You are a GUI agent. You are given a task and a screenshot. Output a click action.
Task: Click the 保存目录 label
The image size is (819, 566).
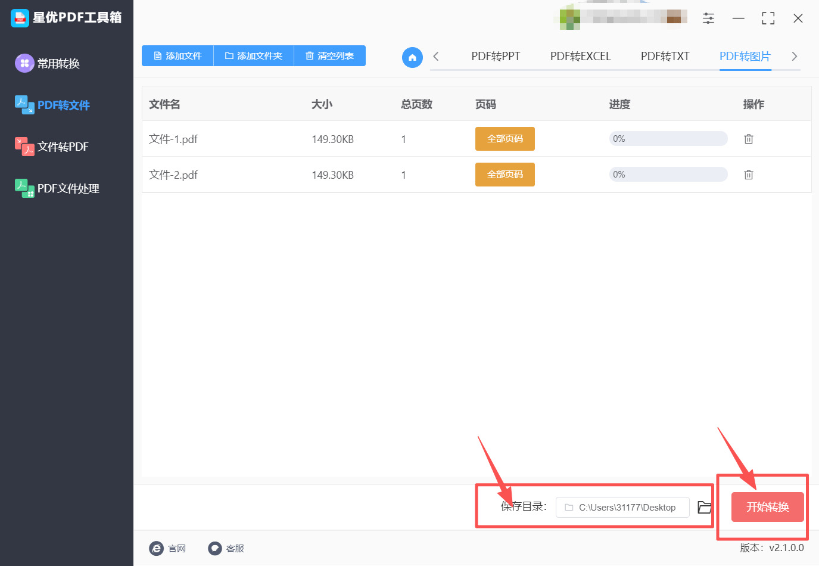[524, 506]
